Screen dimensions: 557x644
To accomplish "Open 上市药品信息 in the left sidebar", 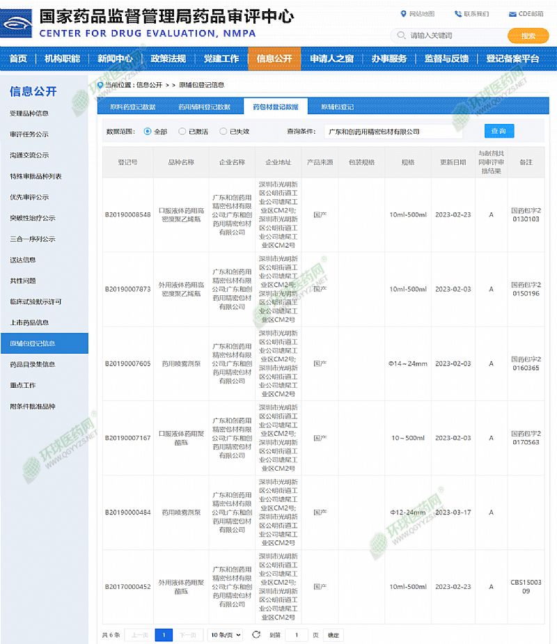I will point(29,322).
